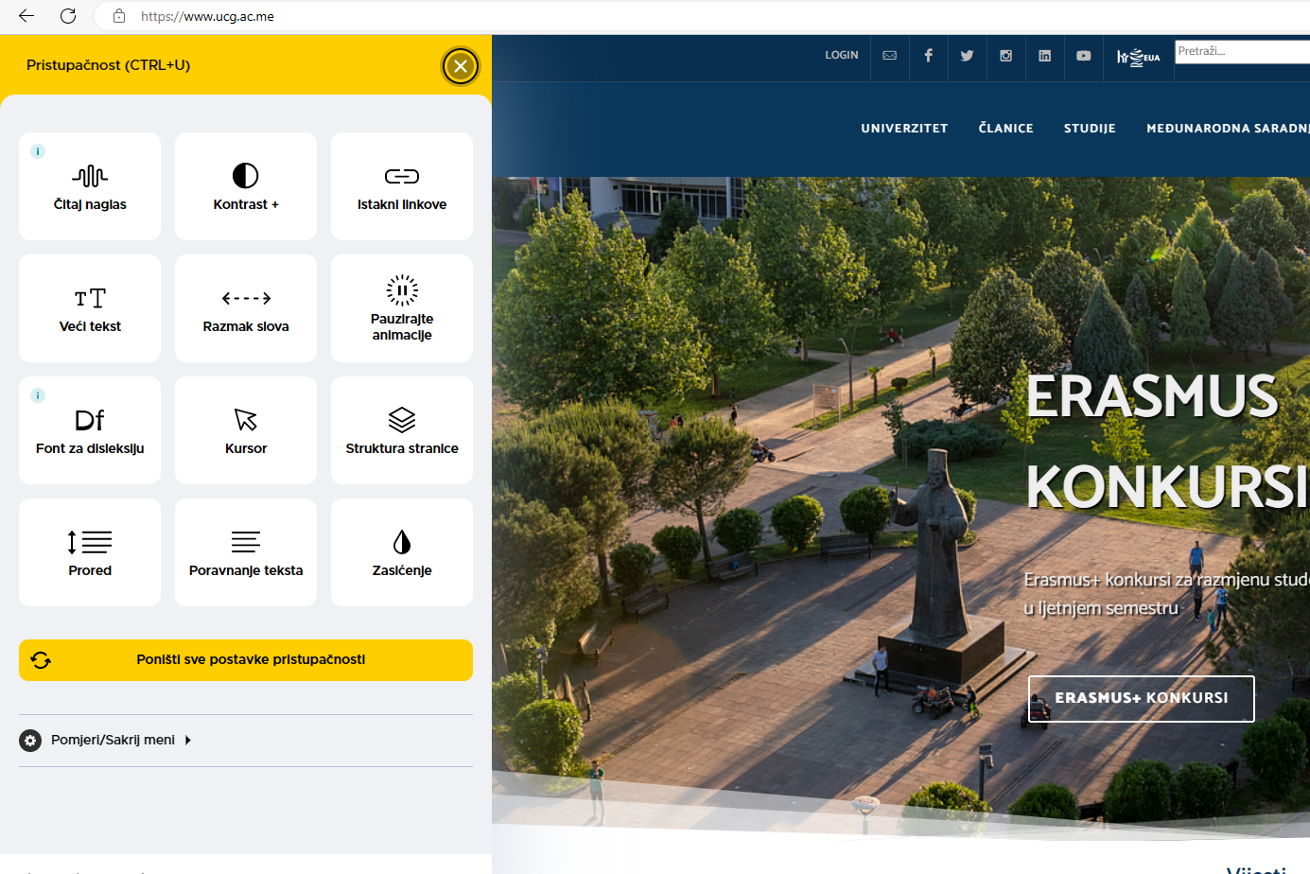Screen dimensions: 1310x874
Task: Click the HR EUA logo icon
Action: click(x=1138, y=57)
